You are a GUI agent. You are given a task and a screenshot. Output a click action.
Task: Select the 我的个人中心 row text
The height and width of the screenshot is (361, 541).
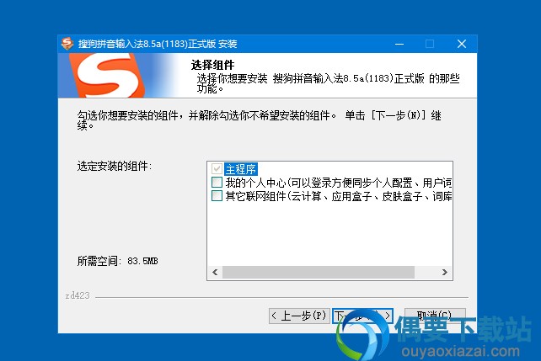pyautogui.click(x=338, y=183)
